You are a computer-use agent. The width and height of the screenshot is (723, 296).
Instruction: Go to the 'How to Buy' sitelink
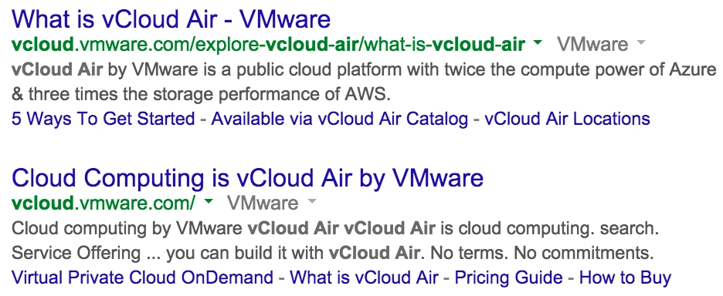625,277
